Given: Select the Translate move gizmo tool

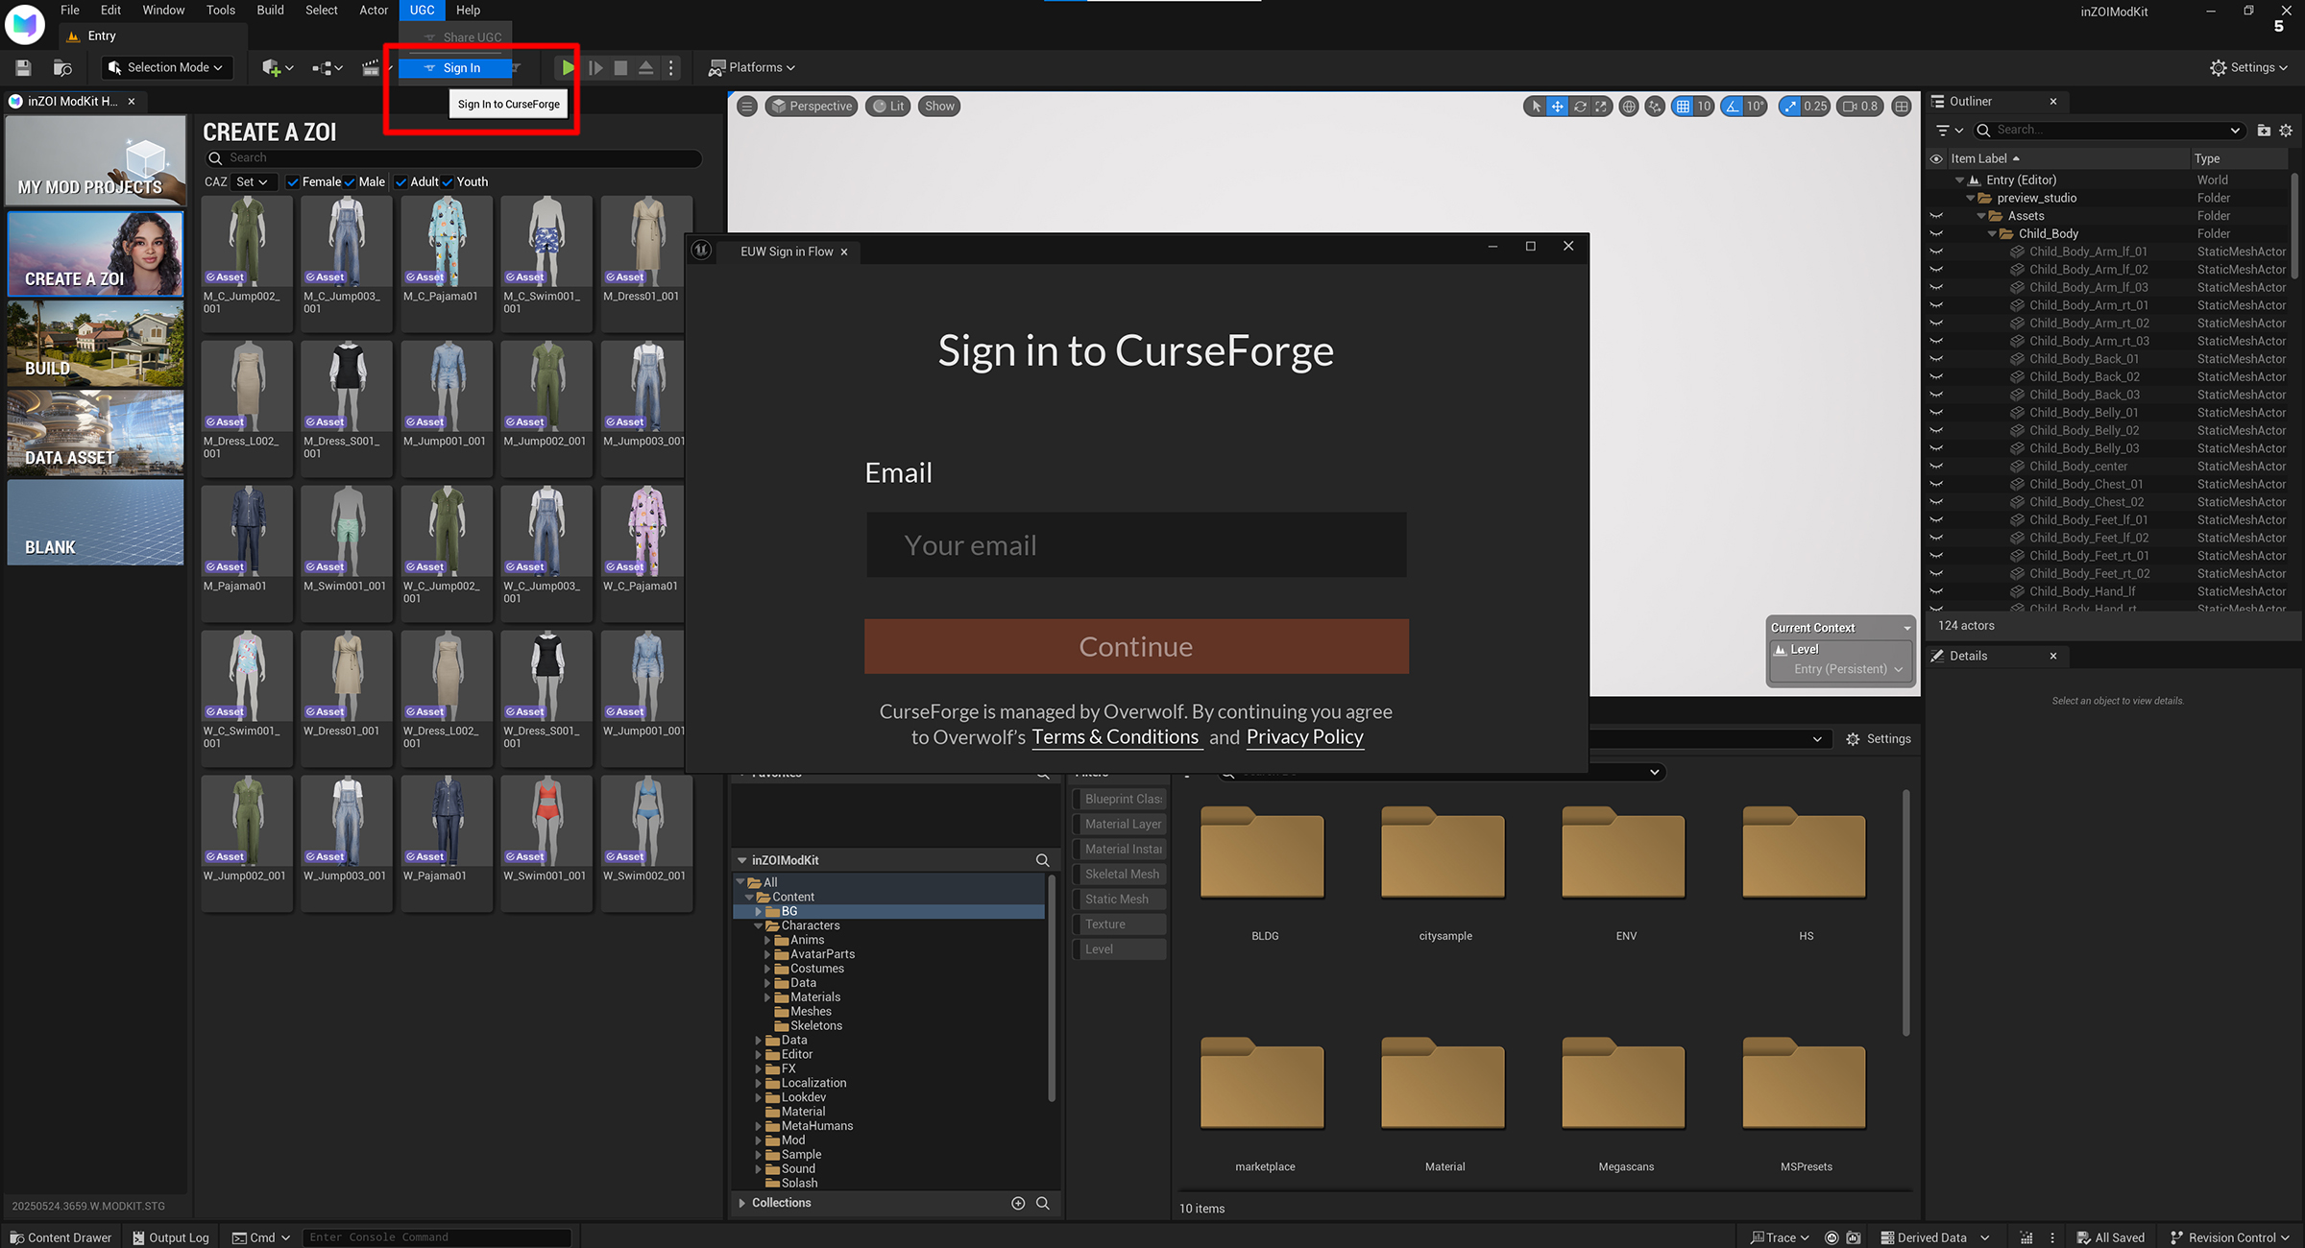Looking at the screenshot, I should pos(1558,107).
